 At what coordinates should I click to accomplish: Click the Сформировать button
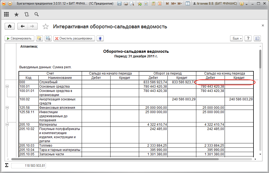(20, 38)
